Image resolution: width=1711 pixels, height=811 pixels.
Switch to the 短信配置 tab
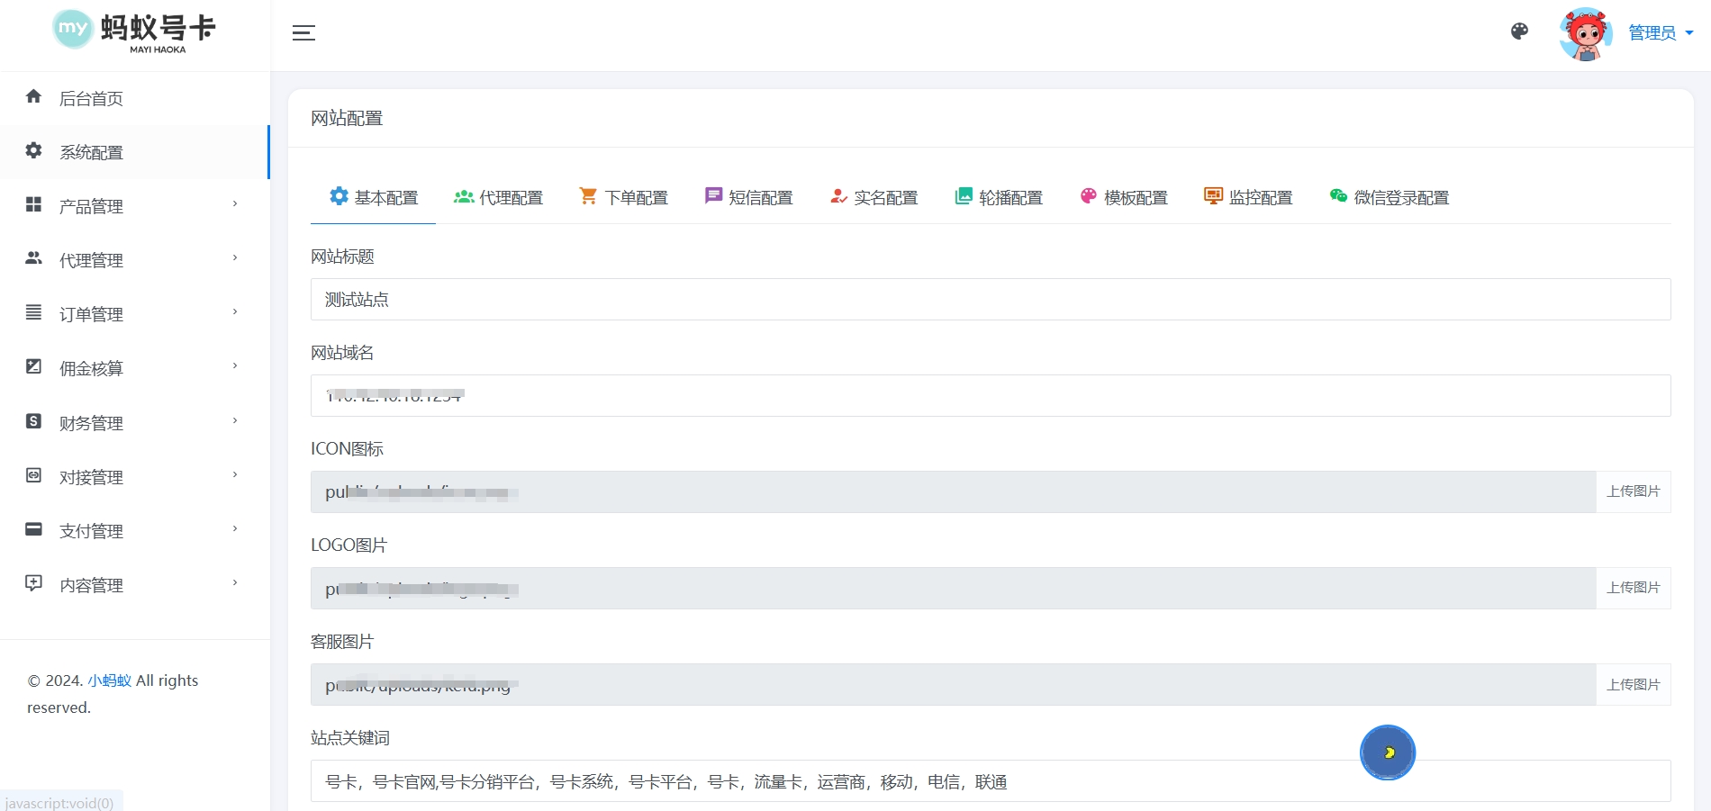pos(748,197)
